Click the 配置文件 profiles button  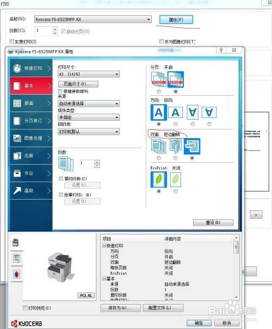pos(163,308)
